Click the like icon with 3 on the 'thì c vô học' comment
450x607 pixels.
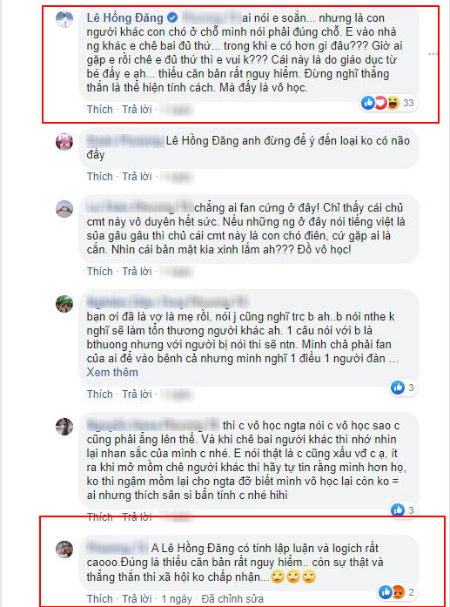pos(403,510)
